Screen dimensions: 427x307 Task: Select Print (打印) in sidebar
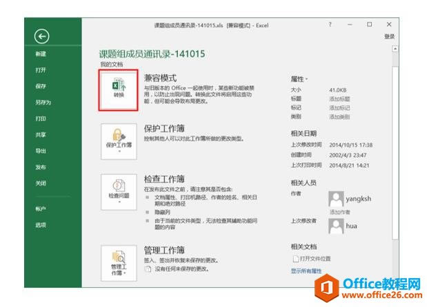[x=41, y=118]
